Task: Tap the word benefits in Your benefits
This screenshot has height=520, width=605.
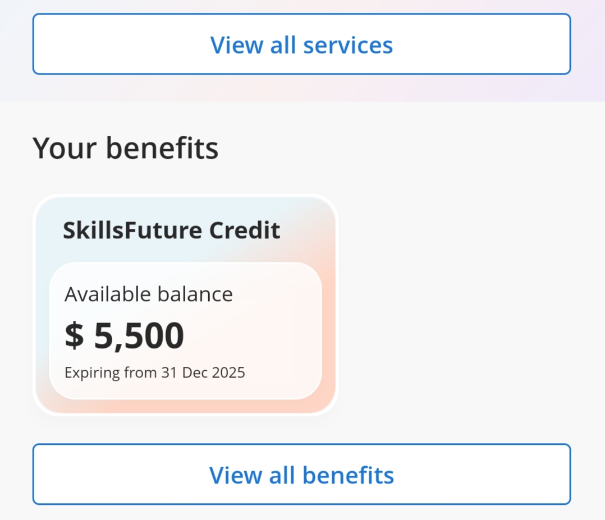Action: click(162, 148)
